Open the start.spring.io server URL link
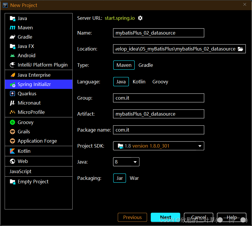Viewport: 252px width, 226px height. click(x=120, y=18)
